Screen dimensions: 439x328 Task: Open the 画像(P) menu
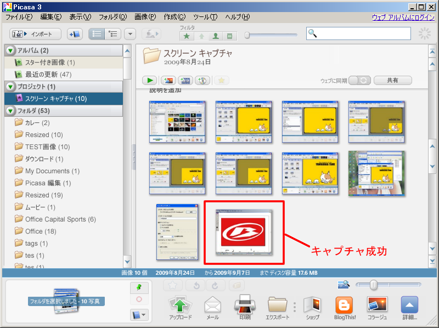click(x=145, y=17)
